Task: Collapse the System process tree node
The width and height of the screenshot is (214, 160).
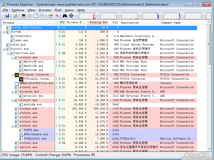Action: pos(4,32)
